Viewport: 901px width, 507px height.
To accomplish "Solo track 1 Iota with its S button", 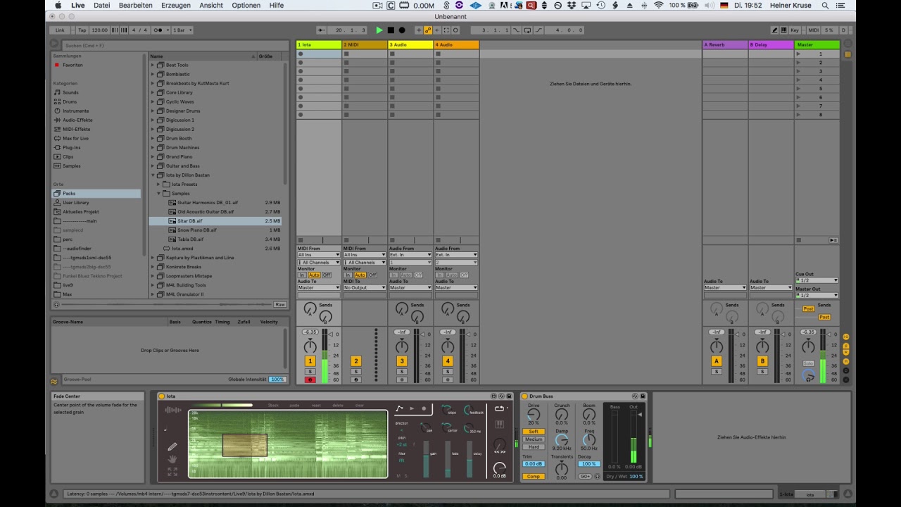I will pos(310,372).
